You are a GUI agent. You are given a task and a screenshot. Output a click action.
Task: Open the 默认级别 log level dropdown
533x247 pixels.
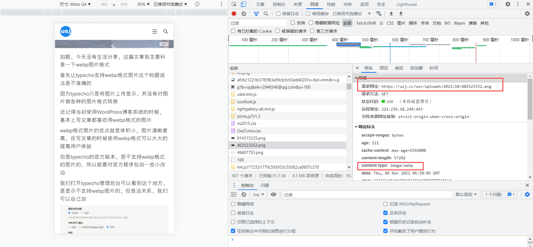coord(466,194)
